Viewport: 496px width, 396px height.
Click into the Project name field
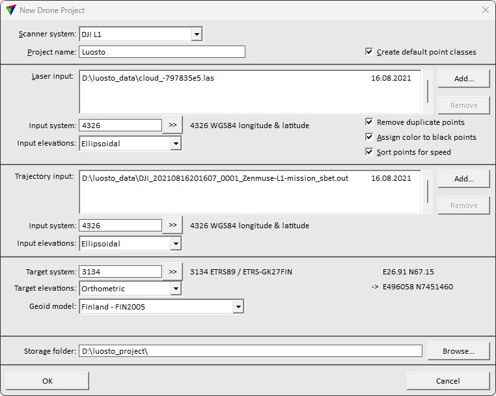click(x=162, y=52)
